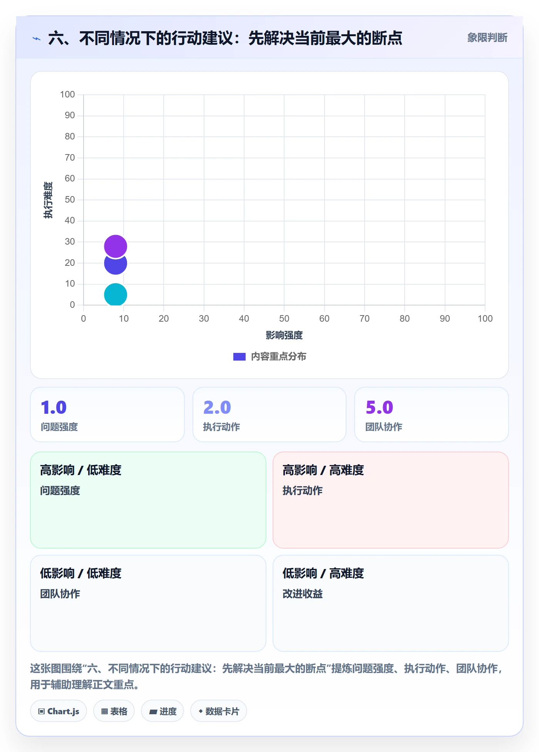Click the 问题强度 text in the green card

tap(60, 491)
